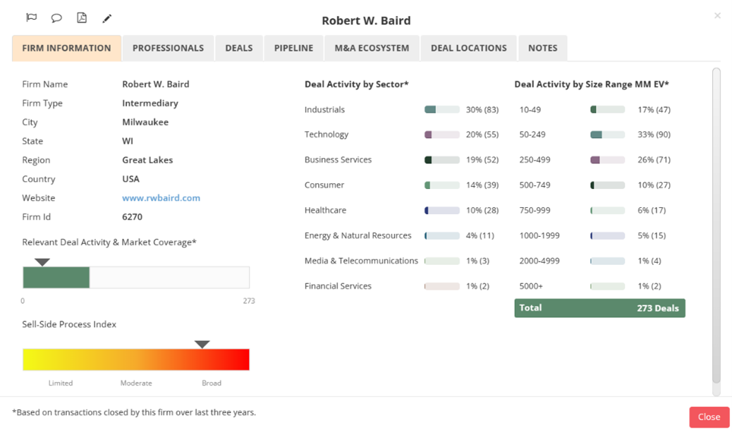This screenshot has height=432, width=732.
Task: Click the 50-249 size range bar
Action: (608, 135)
